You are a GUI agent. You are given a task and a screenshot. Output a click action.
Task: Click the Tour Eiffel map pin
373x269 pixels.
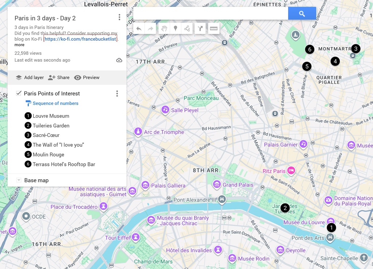coord(136,237)
